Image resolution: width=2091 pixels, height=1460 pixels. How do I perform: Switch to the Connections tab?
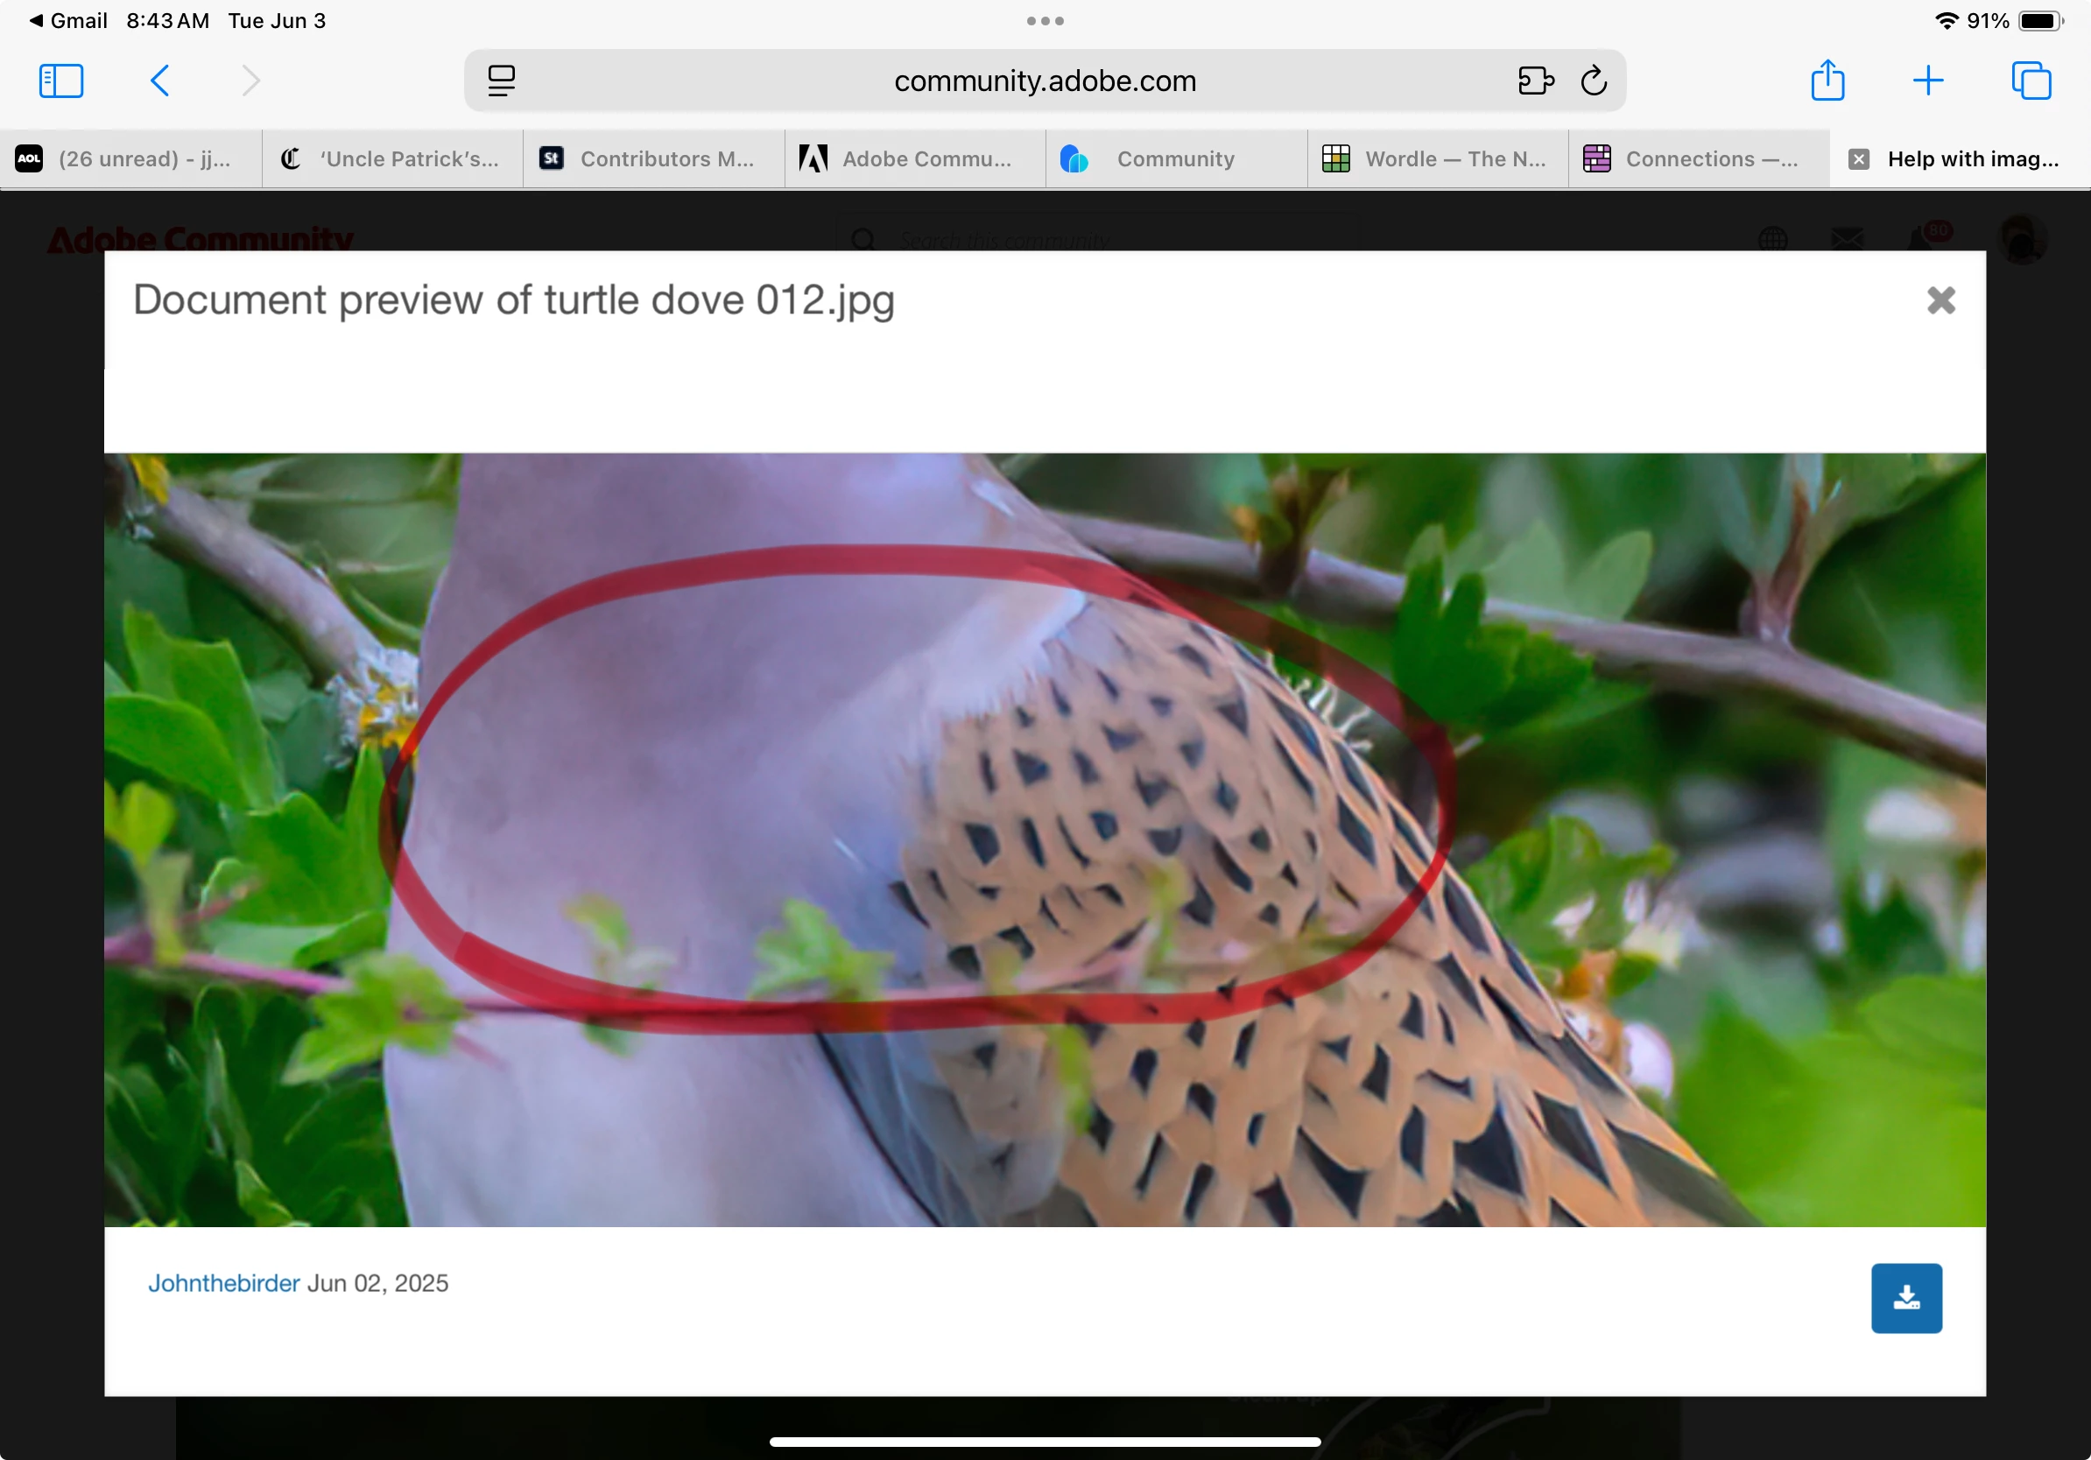1699,159
